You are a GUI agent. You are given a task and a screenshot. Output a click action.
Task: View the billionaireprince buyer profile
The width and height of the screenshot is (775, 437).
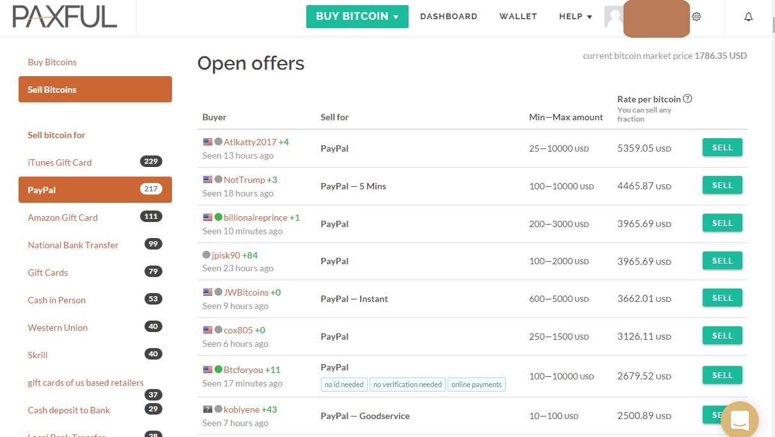(x=255, y=218)
